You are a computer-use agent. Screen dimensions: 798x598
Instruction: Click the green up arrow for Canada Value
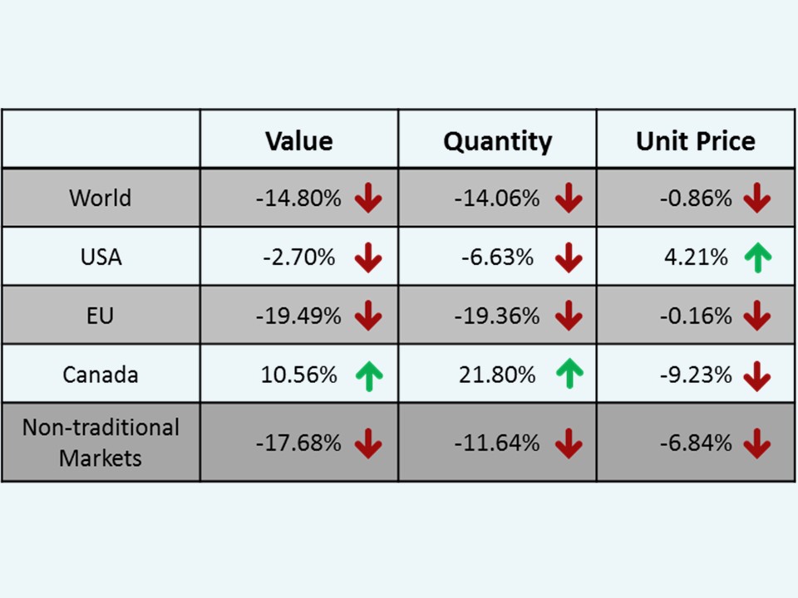(x=367, y=375)
